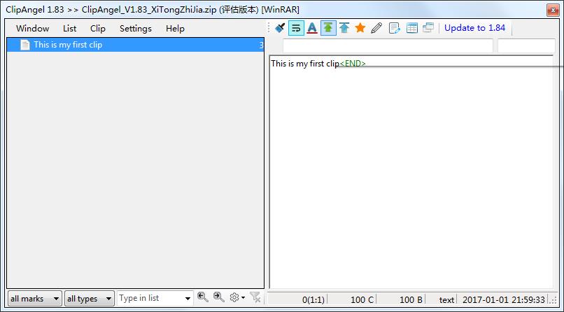Click the document icon of the first clip

(24, 45)
